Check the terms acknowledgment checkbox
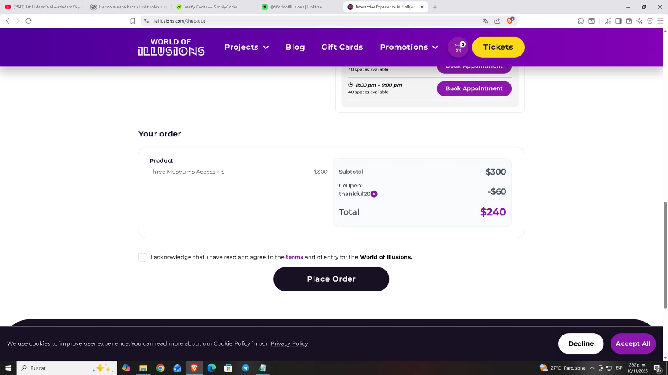668x375 pixels. pyautogui.click(x=143, y=257)
